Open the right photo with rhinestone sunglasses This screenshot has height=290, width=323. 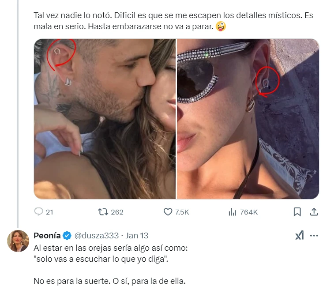coord(248,119)
